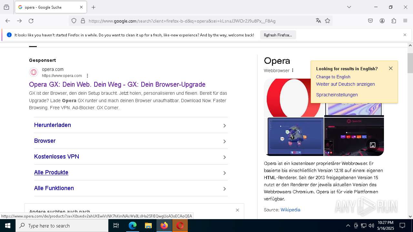The image size is (413, 232).
Task: Click the Refresh Firefox button
Action: (x=278, y=35)
